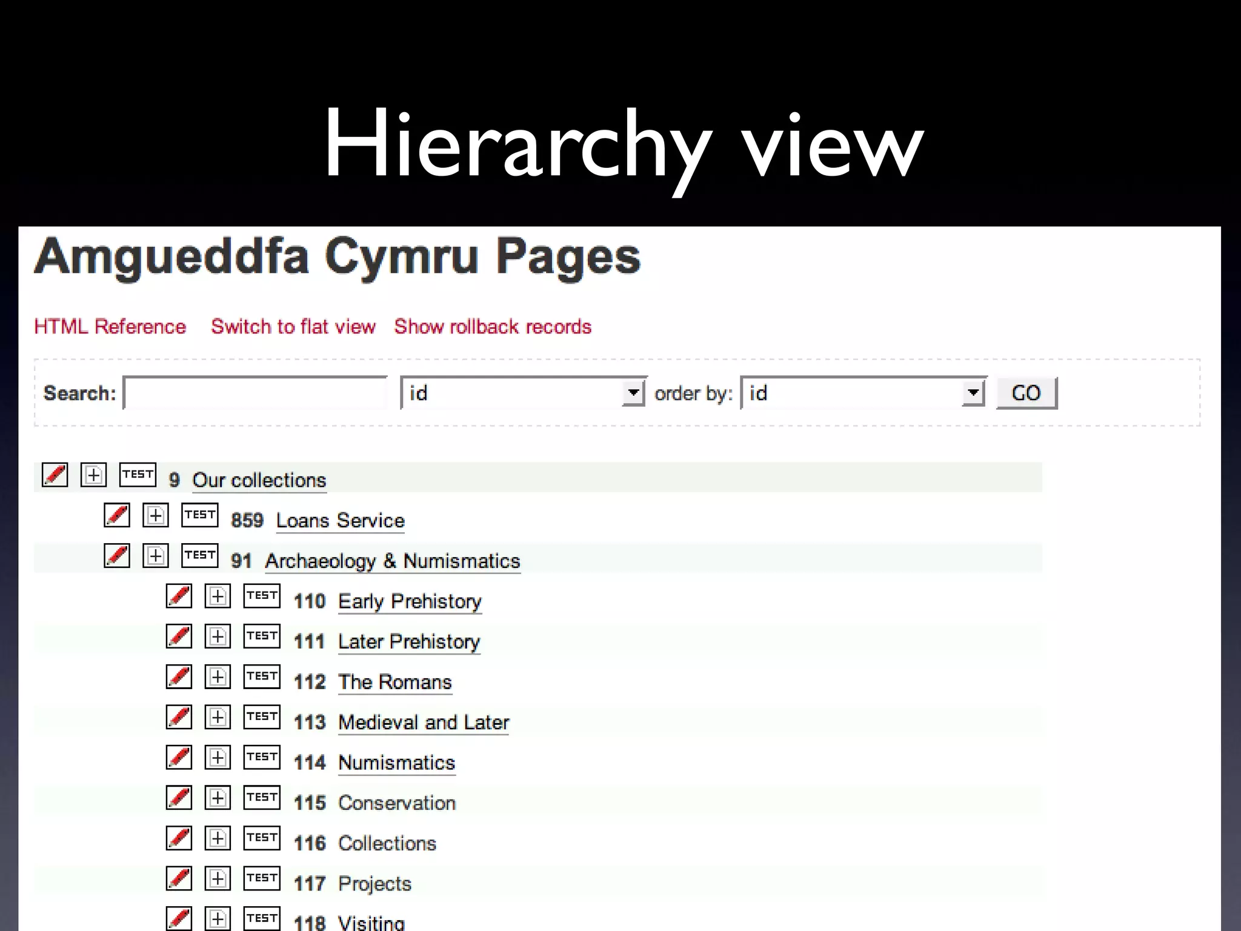Click the TEST icon for Loans Service
Image resolution: width=1241 pixels, height=931 pixels.
[200, 515]
